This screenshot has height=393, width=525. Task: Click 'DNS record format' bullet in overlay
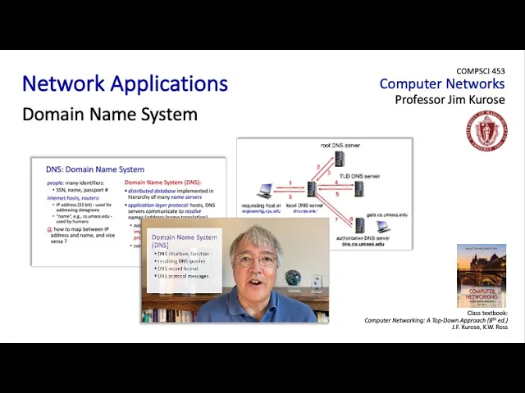coord(178,269)
